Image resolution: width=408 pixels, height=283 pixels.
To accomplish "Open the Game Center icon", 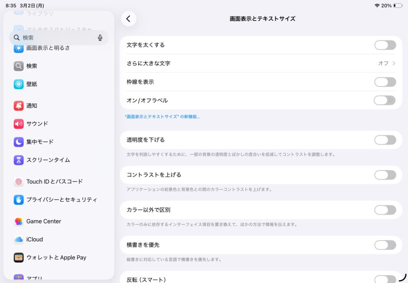I will (x=19, y=221).
